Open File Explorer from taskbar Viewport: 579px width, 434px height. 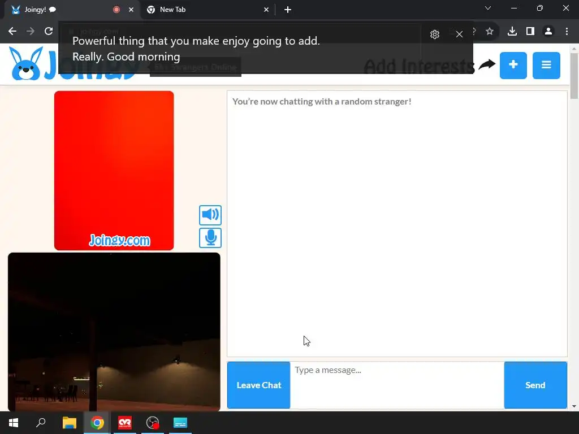point(70,423)
